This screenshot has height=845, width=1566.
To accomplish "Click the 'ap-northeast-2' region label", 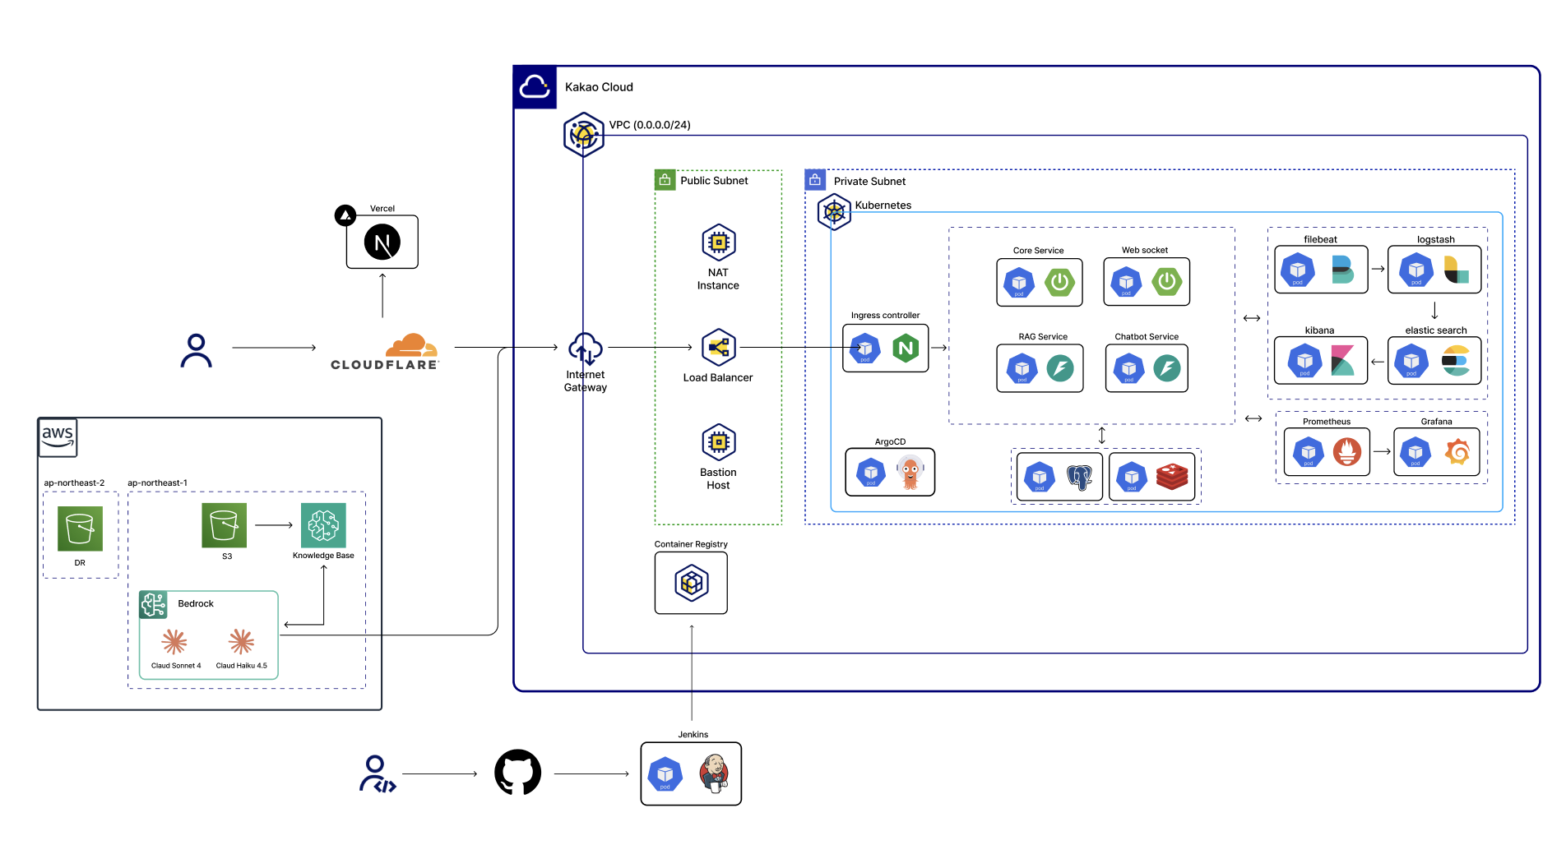I will tap(74, 483).
